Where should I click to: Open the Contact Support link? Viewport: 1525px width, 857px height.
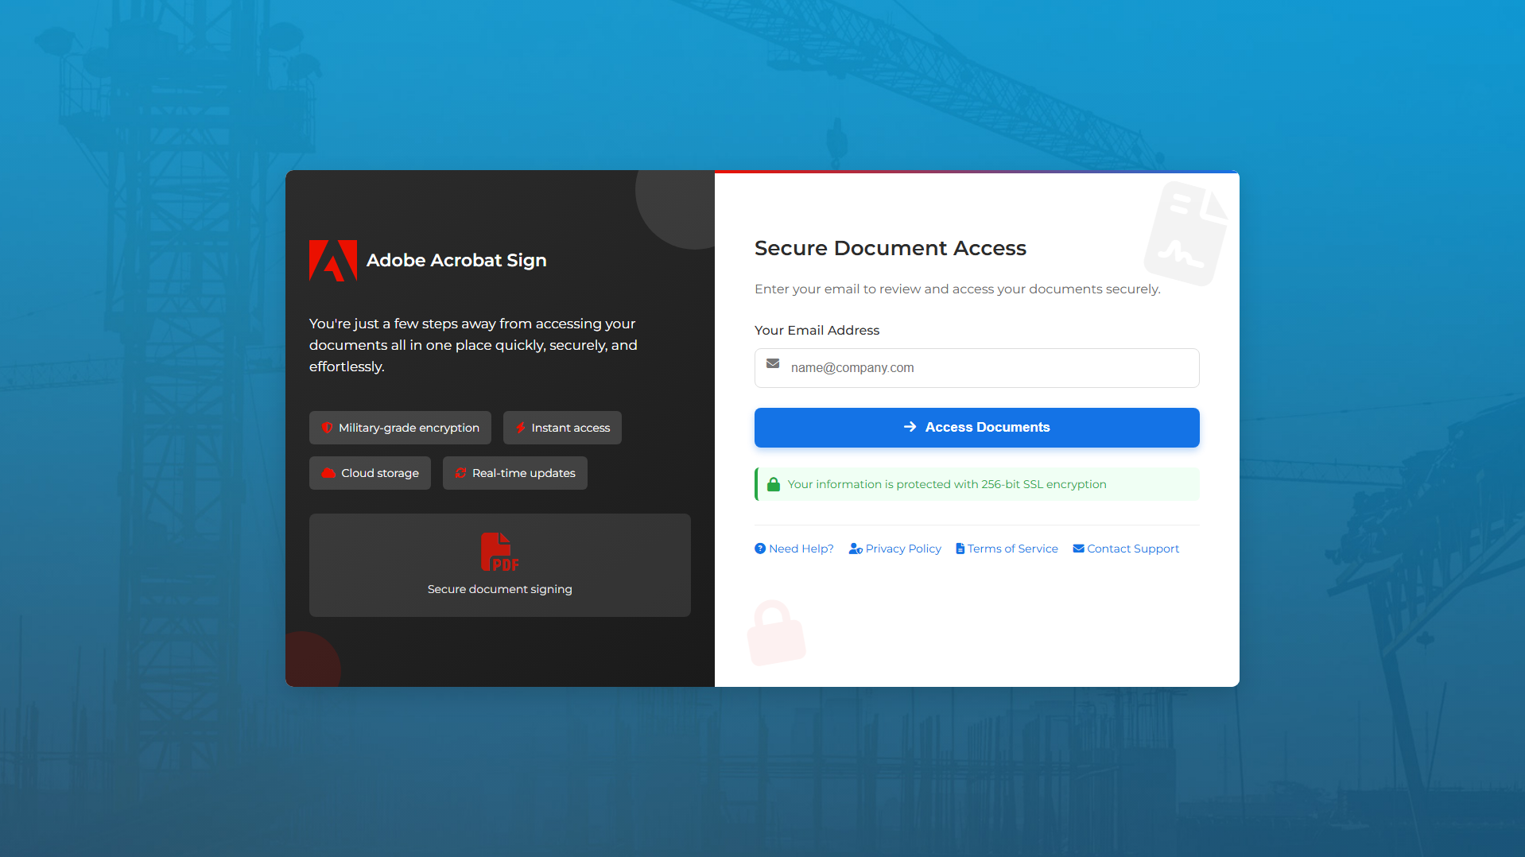click(x=1126, y=549)
